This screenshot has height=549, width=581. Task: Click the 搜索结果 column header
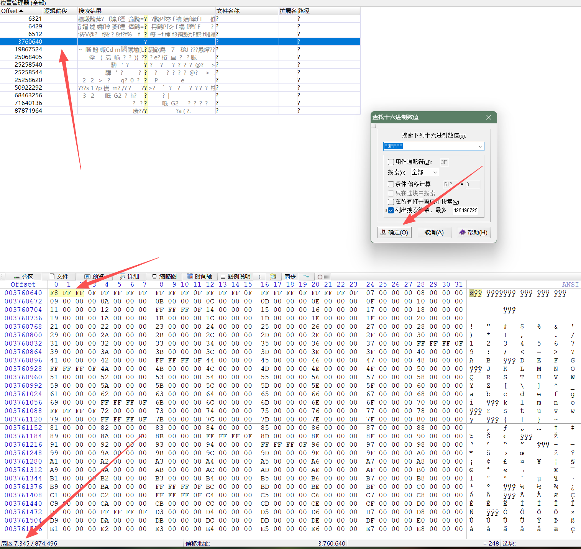[146, 11]
